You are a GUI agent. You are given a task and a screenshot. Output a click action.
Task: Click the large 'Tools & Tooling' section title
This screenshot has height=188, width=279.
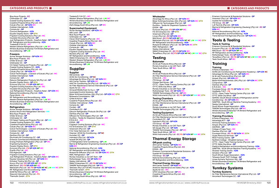(226, 40)
